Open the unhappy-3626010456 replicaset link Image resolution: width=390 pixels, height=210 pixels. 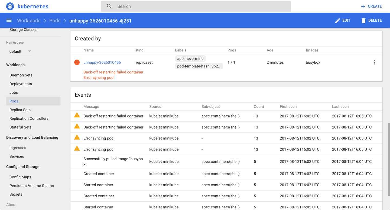(x=102, y=62)
